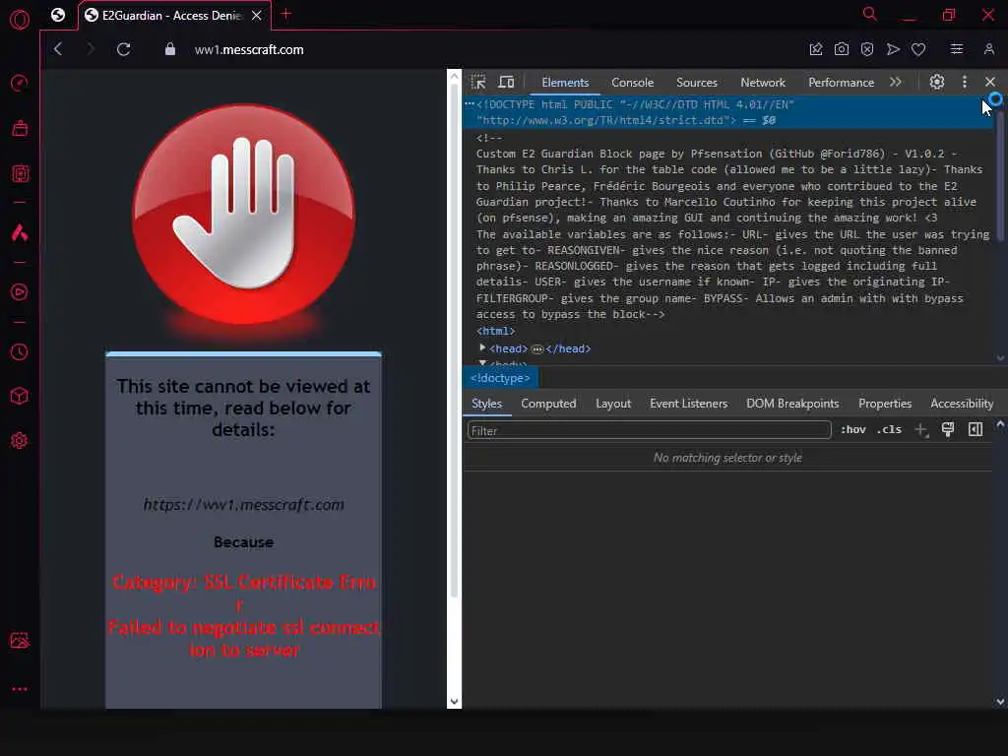Open the CPU chip sidebar icon

click(20, 173)
